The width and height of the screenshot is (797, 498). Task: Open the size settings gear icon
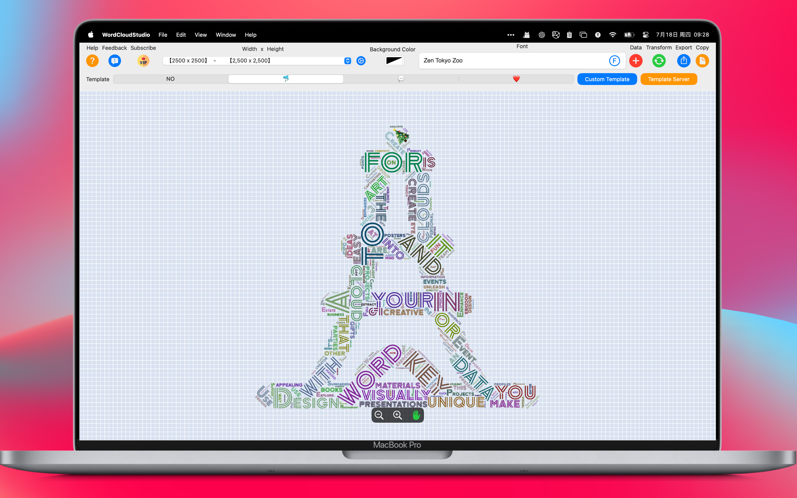[361, 61]
